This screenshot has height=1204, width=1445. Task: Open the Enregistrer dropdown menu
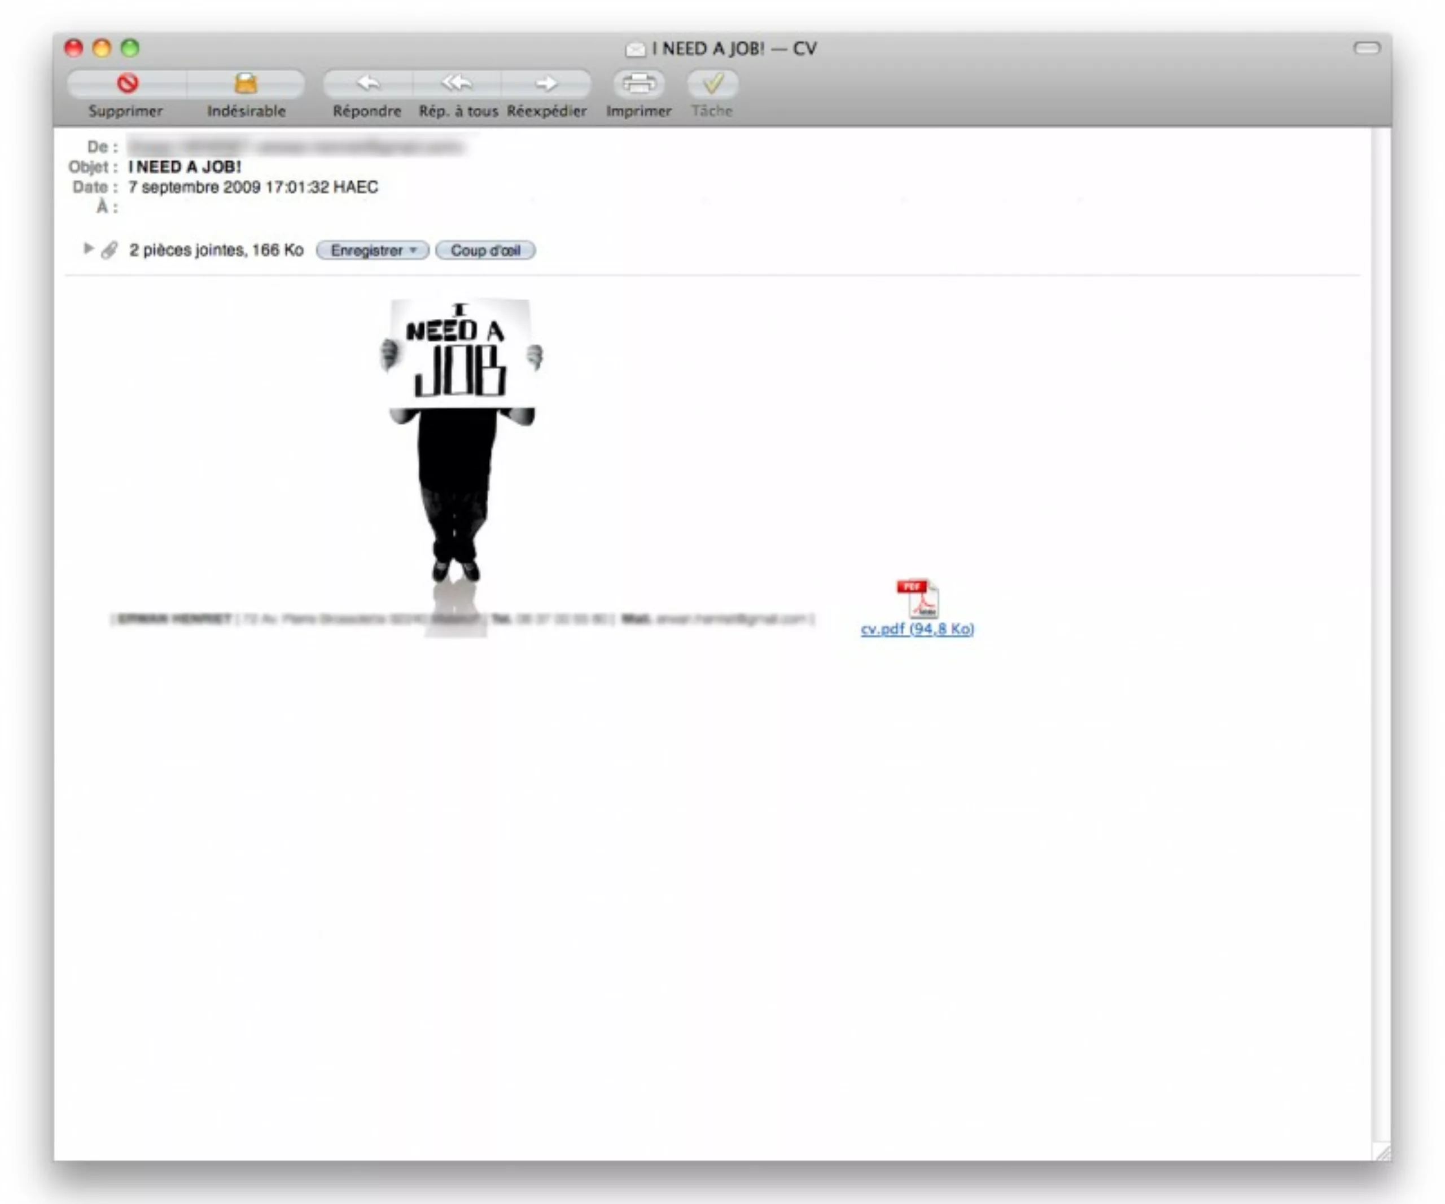click(x=373, y=251)
